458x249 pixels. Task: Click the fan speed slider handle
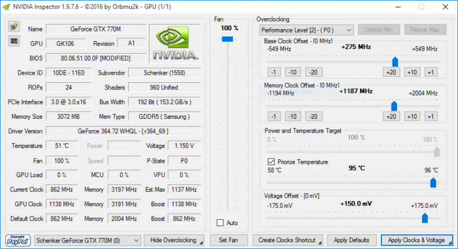[x=227, y=39]
